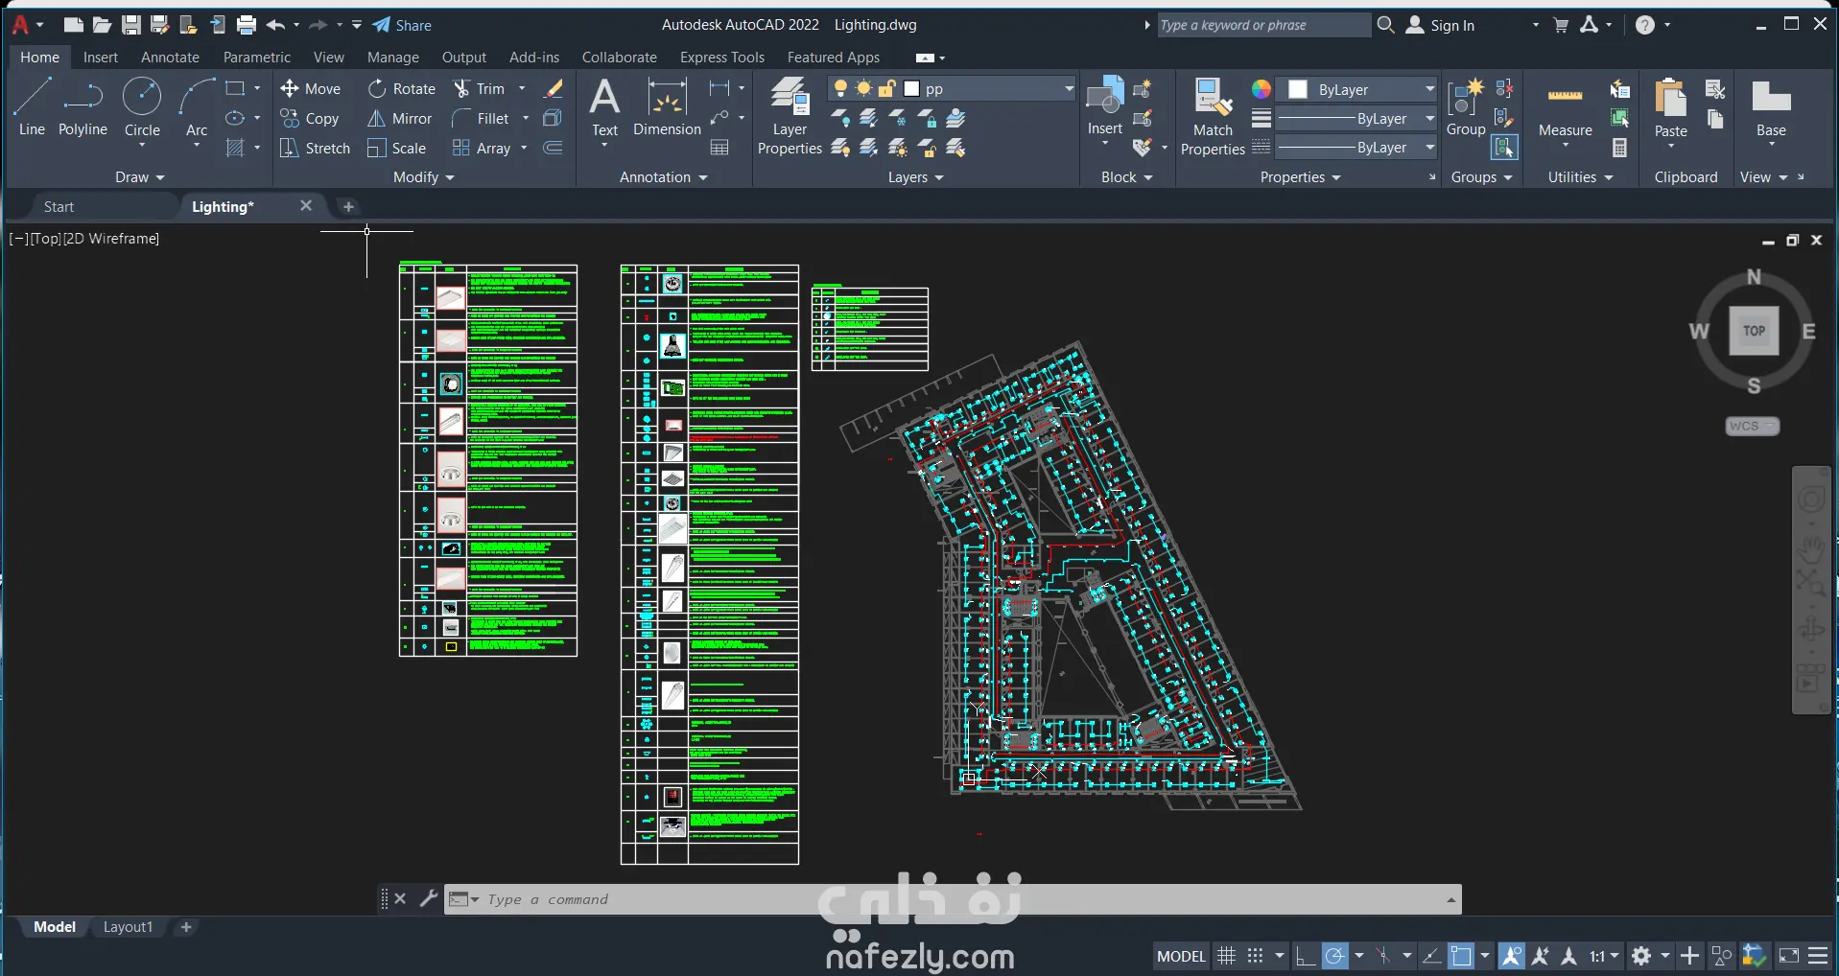Select the Circle tool

[142, 107]
